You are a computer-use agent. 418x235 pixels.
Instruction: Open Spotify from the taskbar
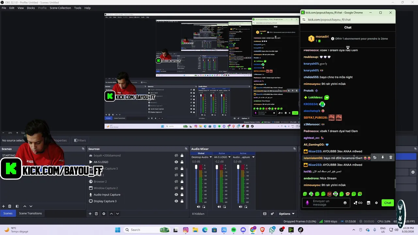[233, 230]
